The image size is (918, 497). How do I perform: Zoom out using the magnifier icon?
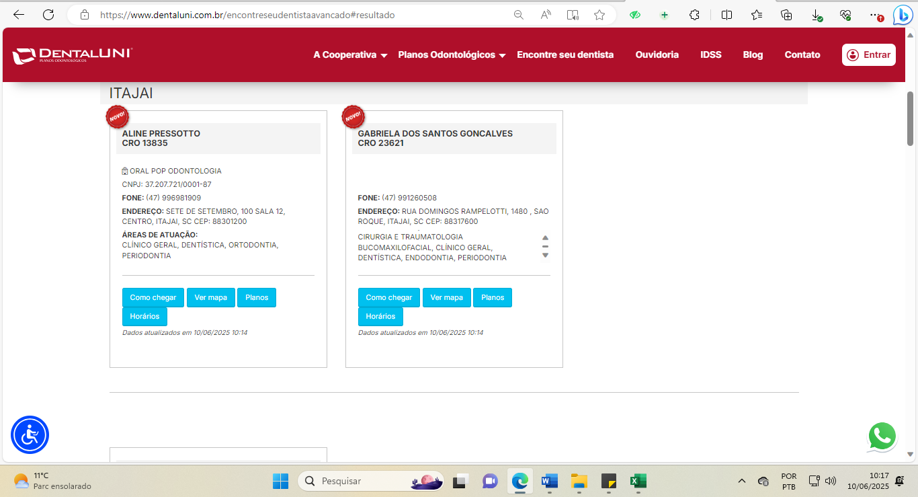(x=518, y=15)
